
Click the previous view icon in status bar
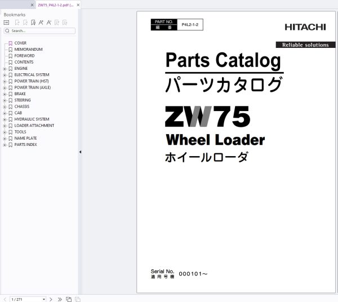[69, 299]
